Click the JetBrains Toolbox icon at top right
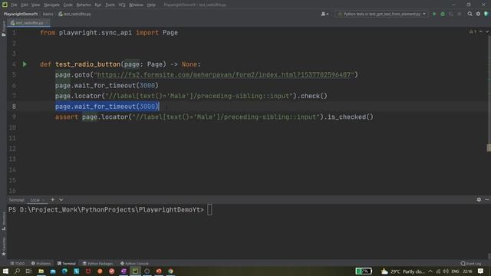This screenshot has width=491, height=276. pos(486,14)
